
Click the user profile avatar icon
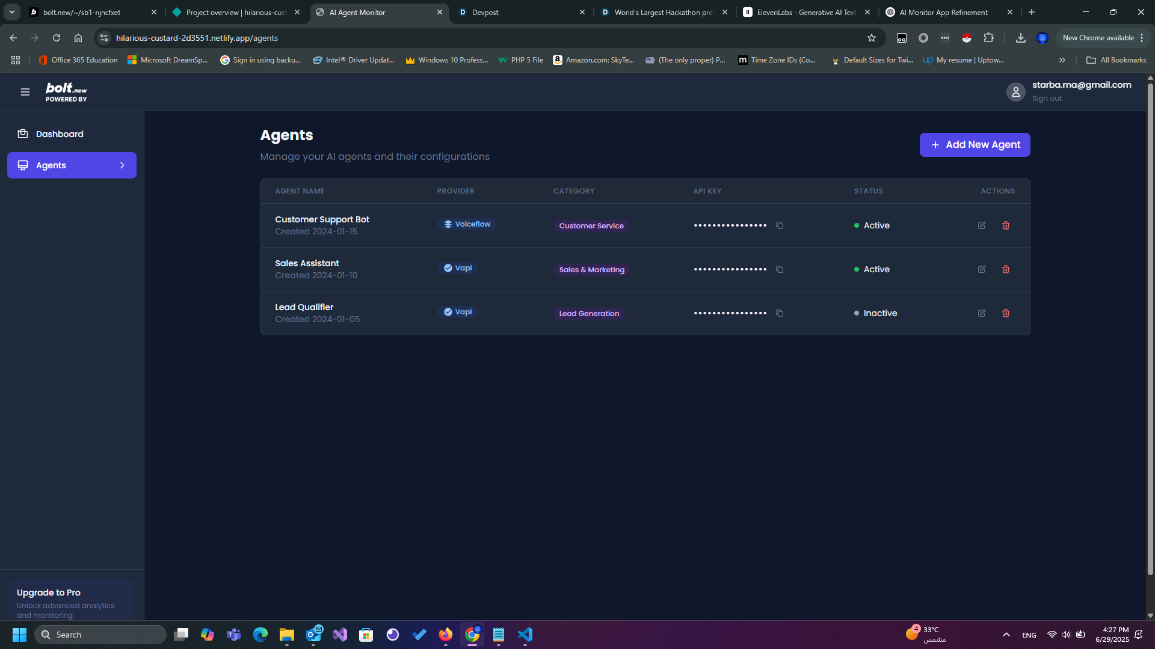(x=1015, y=92)
